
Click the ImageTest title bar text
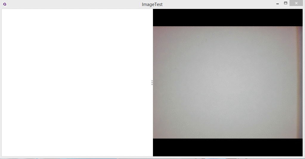152,4
